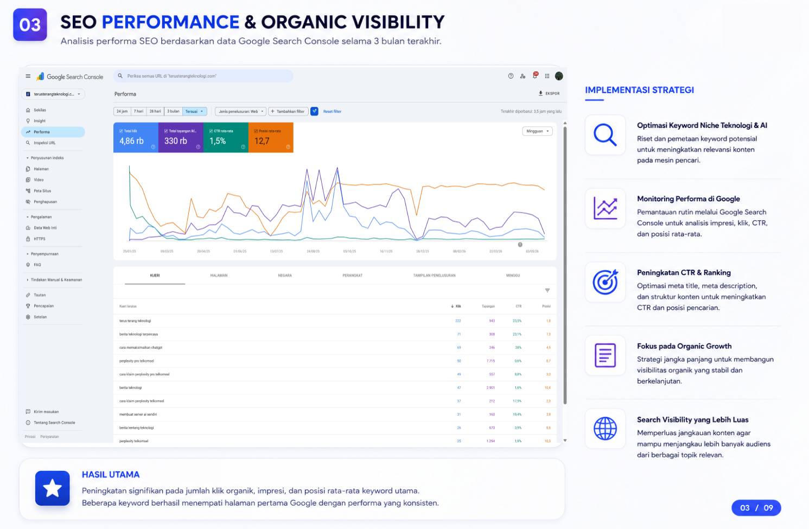Click the Tambahkan filter button
This screenshot has height=529, width=809.
tap(288, 111)
